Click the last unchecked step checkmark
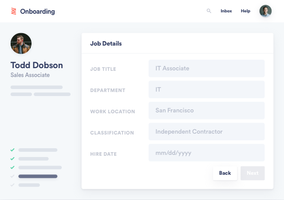The height and width of the screenshot is (200, 284). tap(12, 185)
